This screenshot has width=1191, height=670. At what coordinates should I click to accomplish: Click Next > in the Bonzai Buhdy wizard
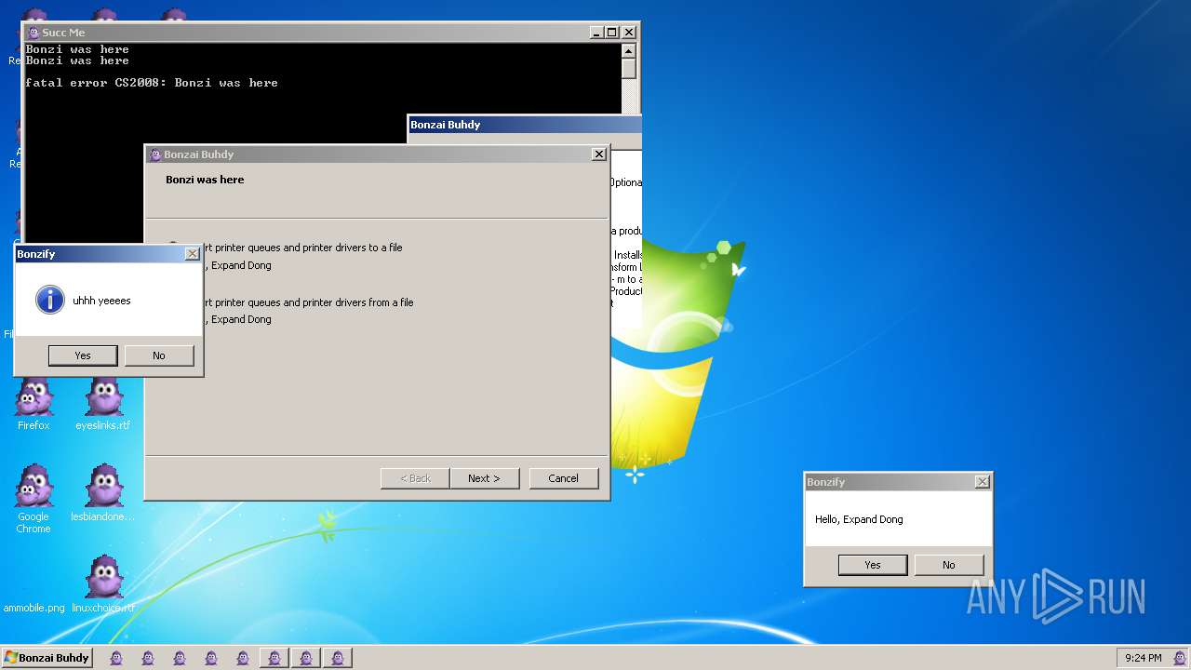(x=484, y=478)
